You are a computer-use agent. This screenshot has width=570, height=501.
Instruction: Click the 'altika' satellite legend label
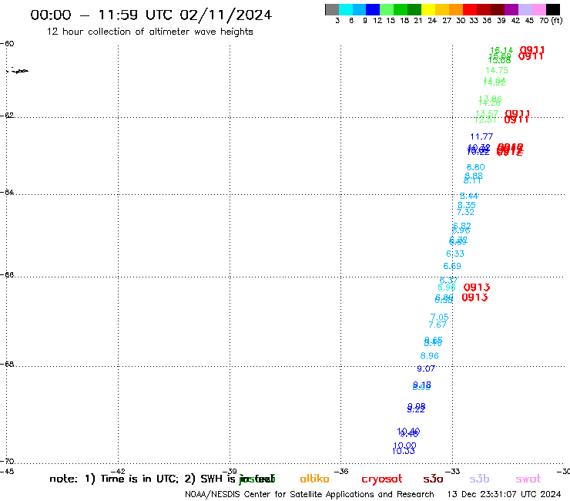[314, 479]
